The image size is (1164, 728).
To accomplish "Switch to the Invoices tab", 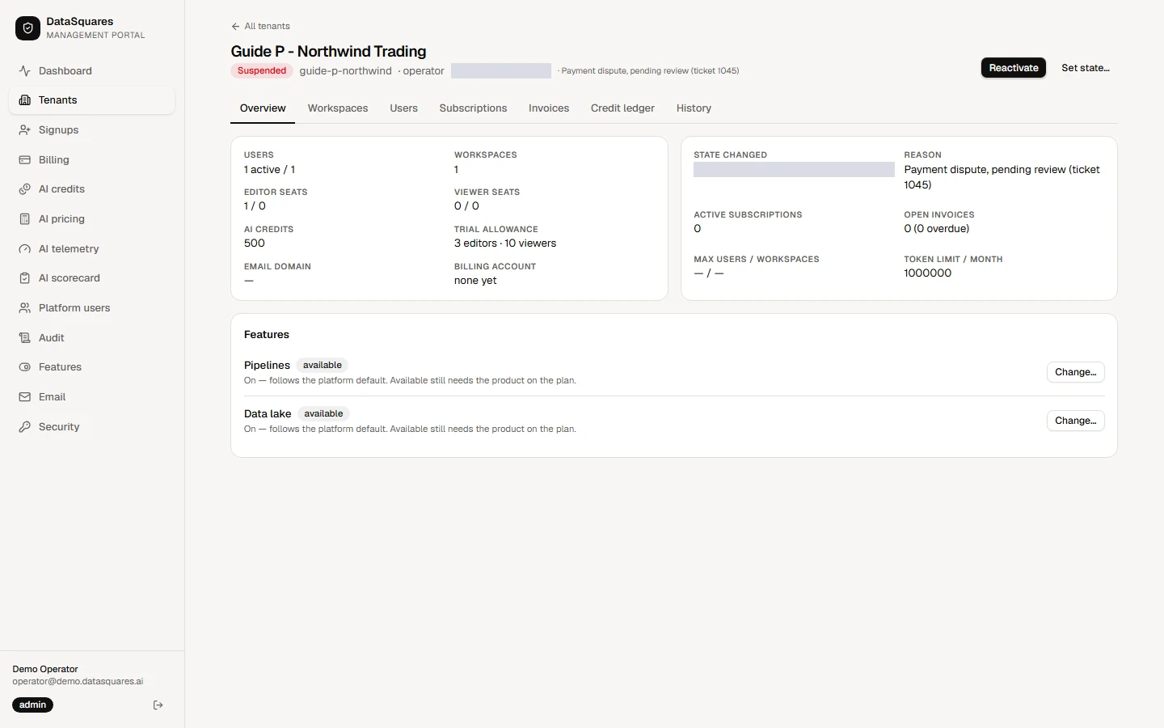I will pyautogui.click(x=549, y=108).
